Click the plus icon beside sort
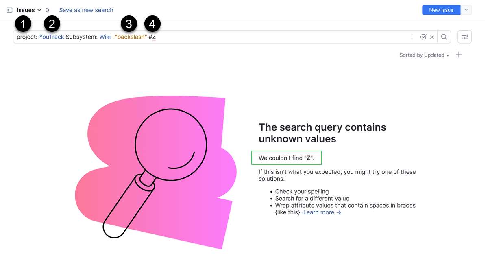This screenshot has width=488, height=256. point(459,55)
